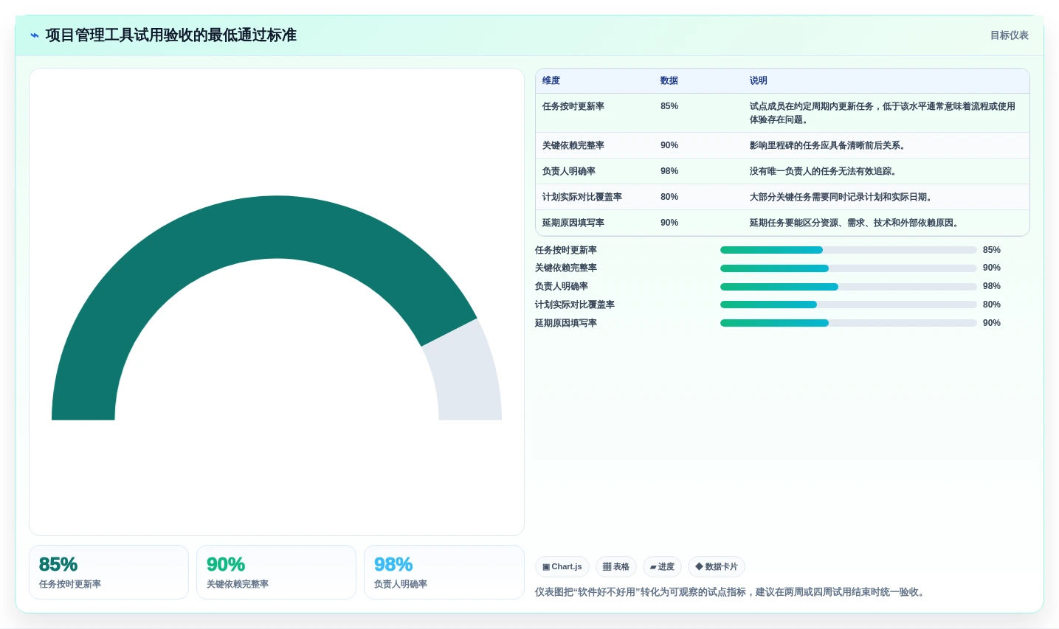Click the 维度 column header

click(x=551, y=80)
